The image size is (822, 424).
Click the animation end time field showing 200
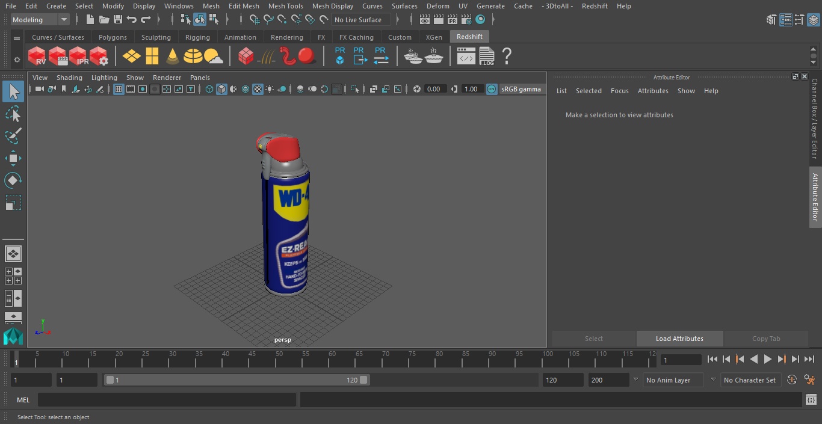click(608, 380)
